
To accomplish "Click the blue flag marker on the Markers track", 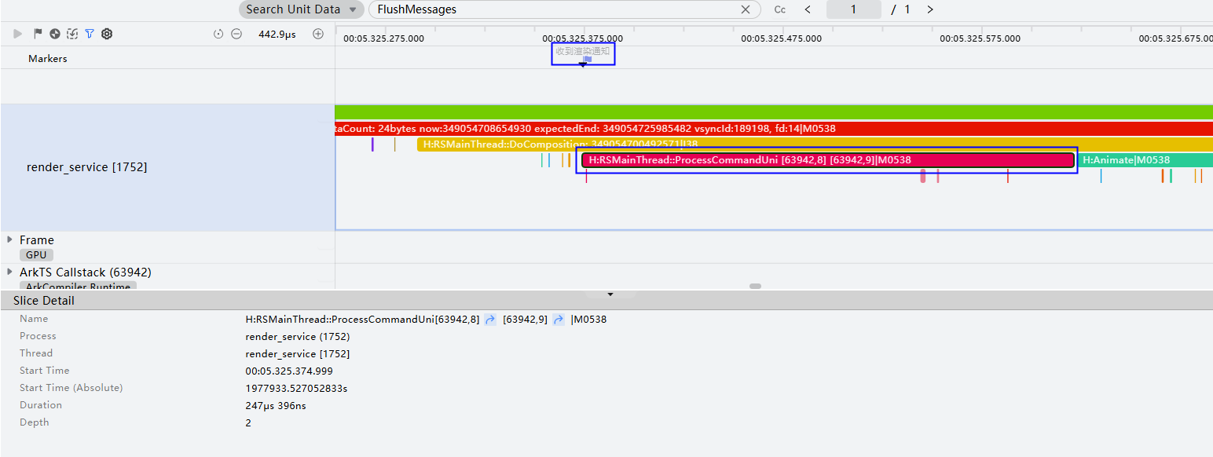I will [587, 59].
